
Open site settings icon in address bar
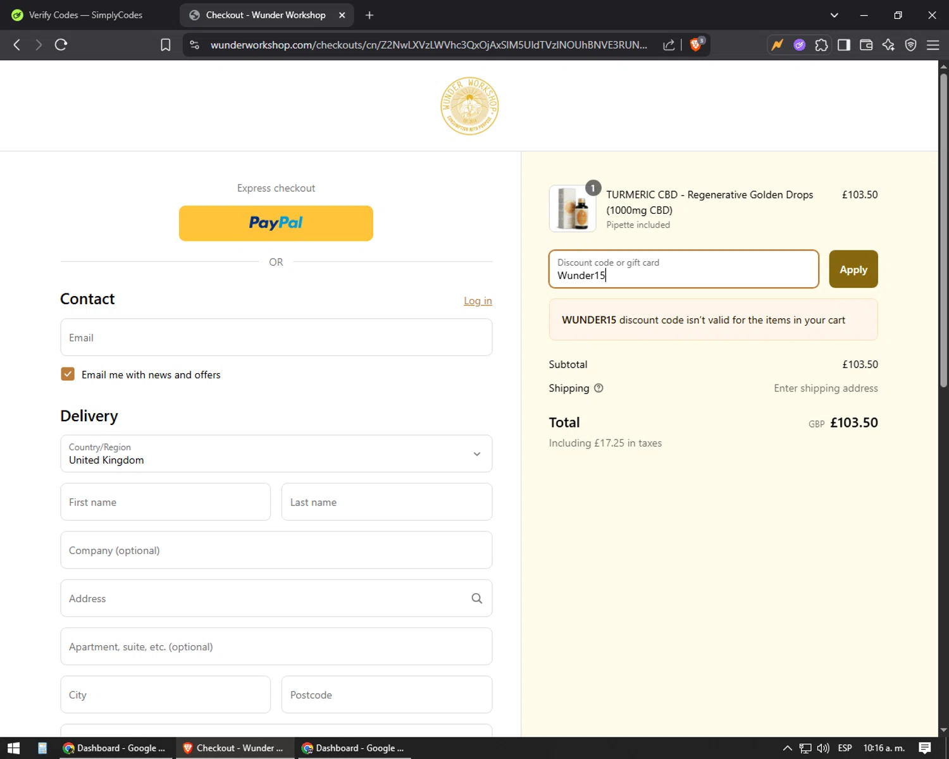[195, 45]
